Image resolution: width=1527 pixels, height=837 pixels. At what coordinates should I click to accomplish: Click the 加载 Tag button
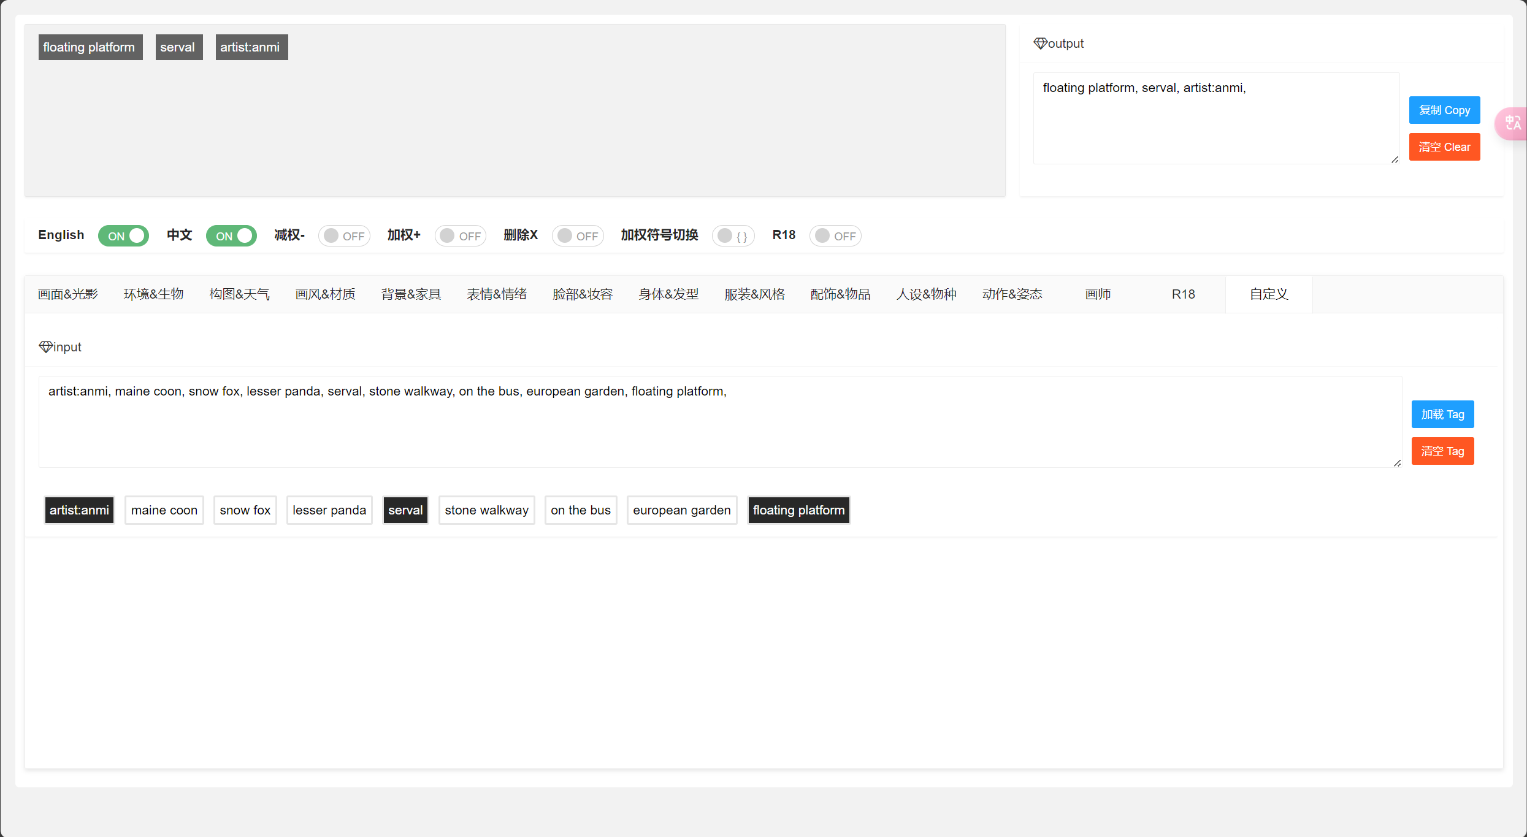(x=1442, y=415)
